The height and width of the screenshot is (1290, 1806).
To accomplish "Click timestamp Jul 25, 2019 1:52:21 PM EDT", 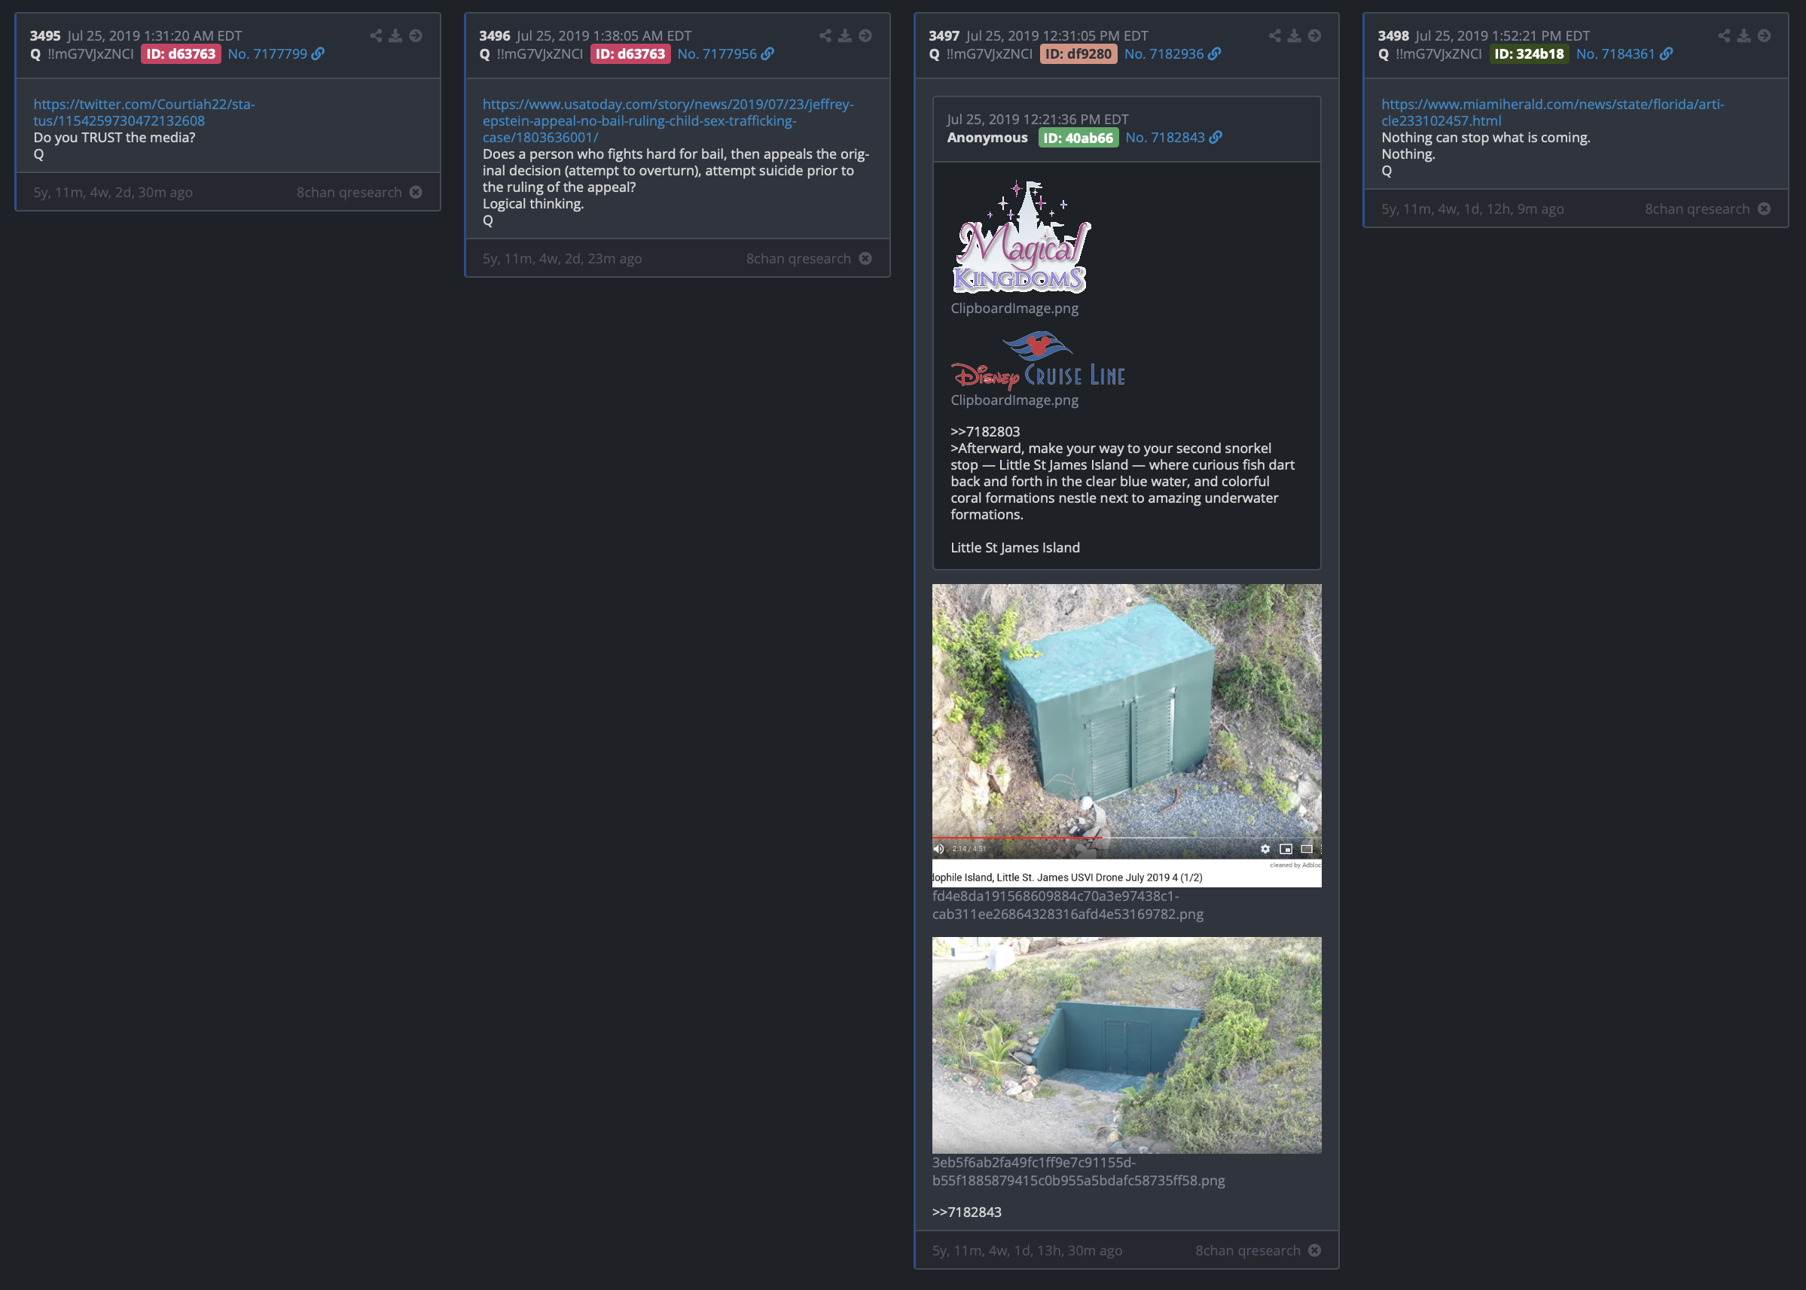I will point(1502,35).
